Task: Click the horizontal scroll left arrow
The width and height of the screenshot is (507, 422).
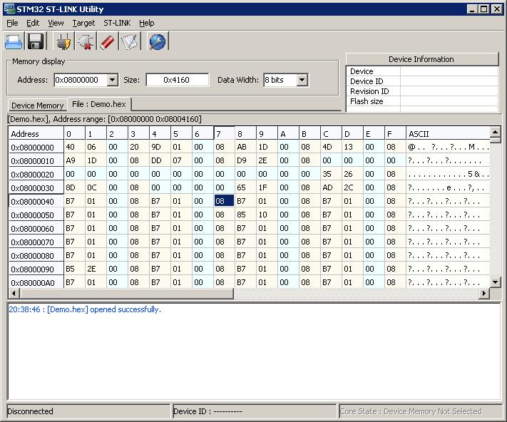Action: pos(14,294)
